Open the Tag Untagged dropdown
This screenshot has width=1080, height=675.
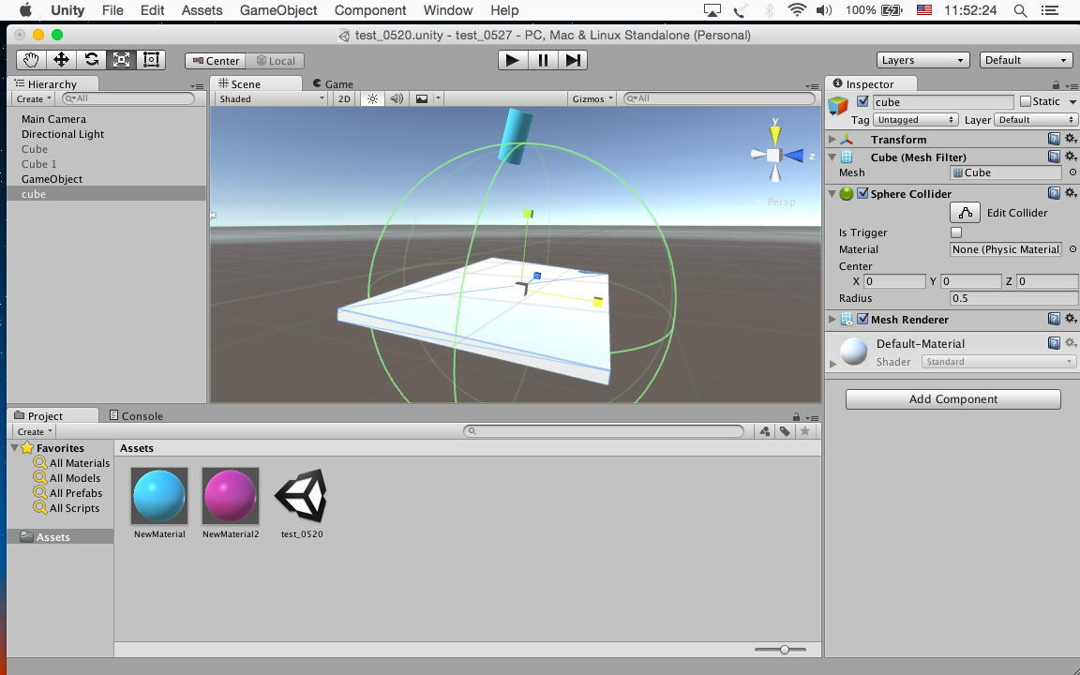(x=915, y=120)
